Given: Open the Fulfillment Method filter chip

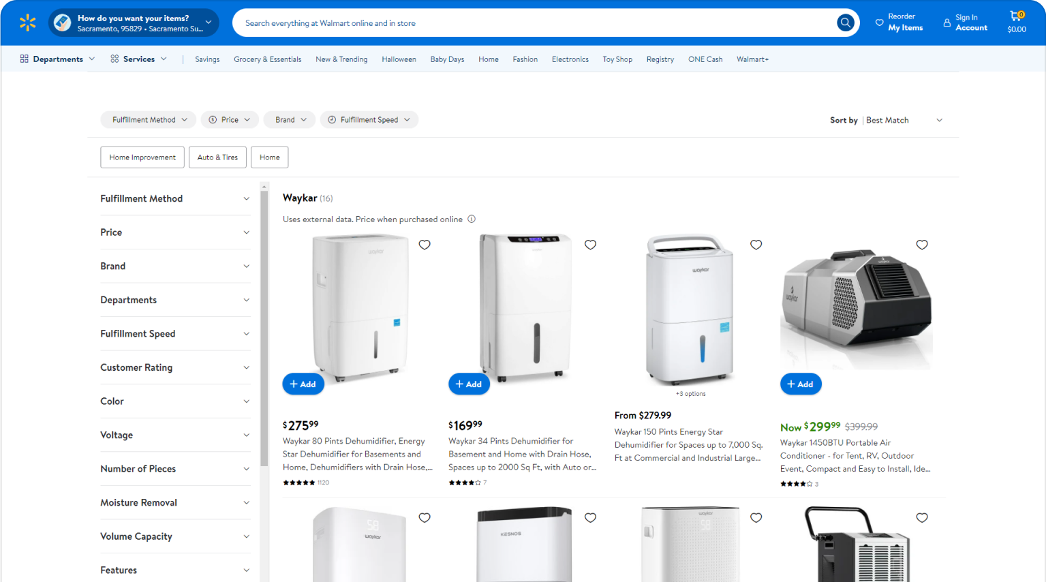Looking at the screenshot, I should [x=149, y=120].
